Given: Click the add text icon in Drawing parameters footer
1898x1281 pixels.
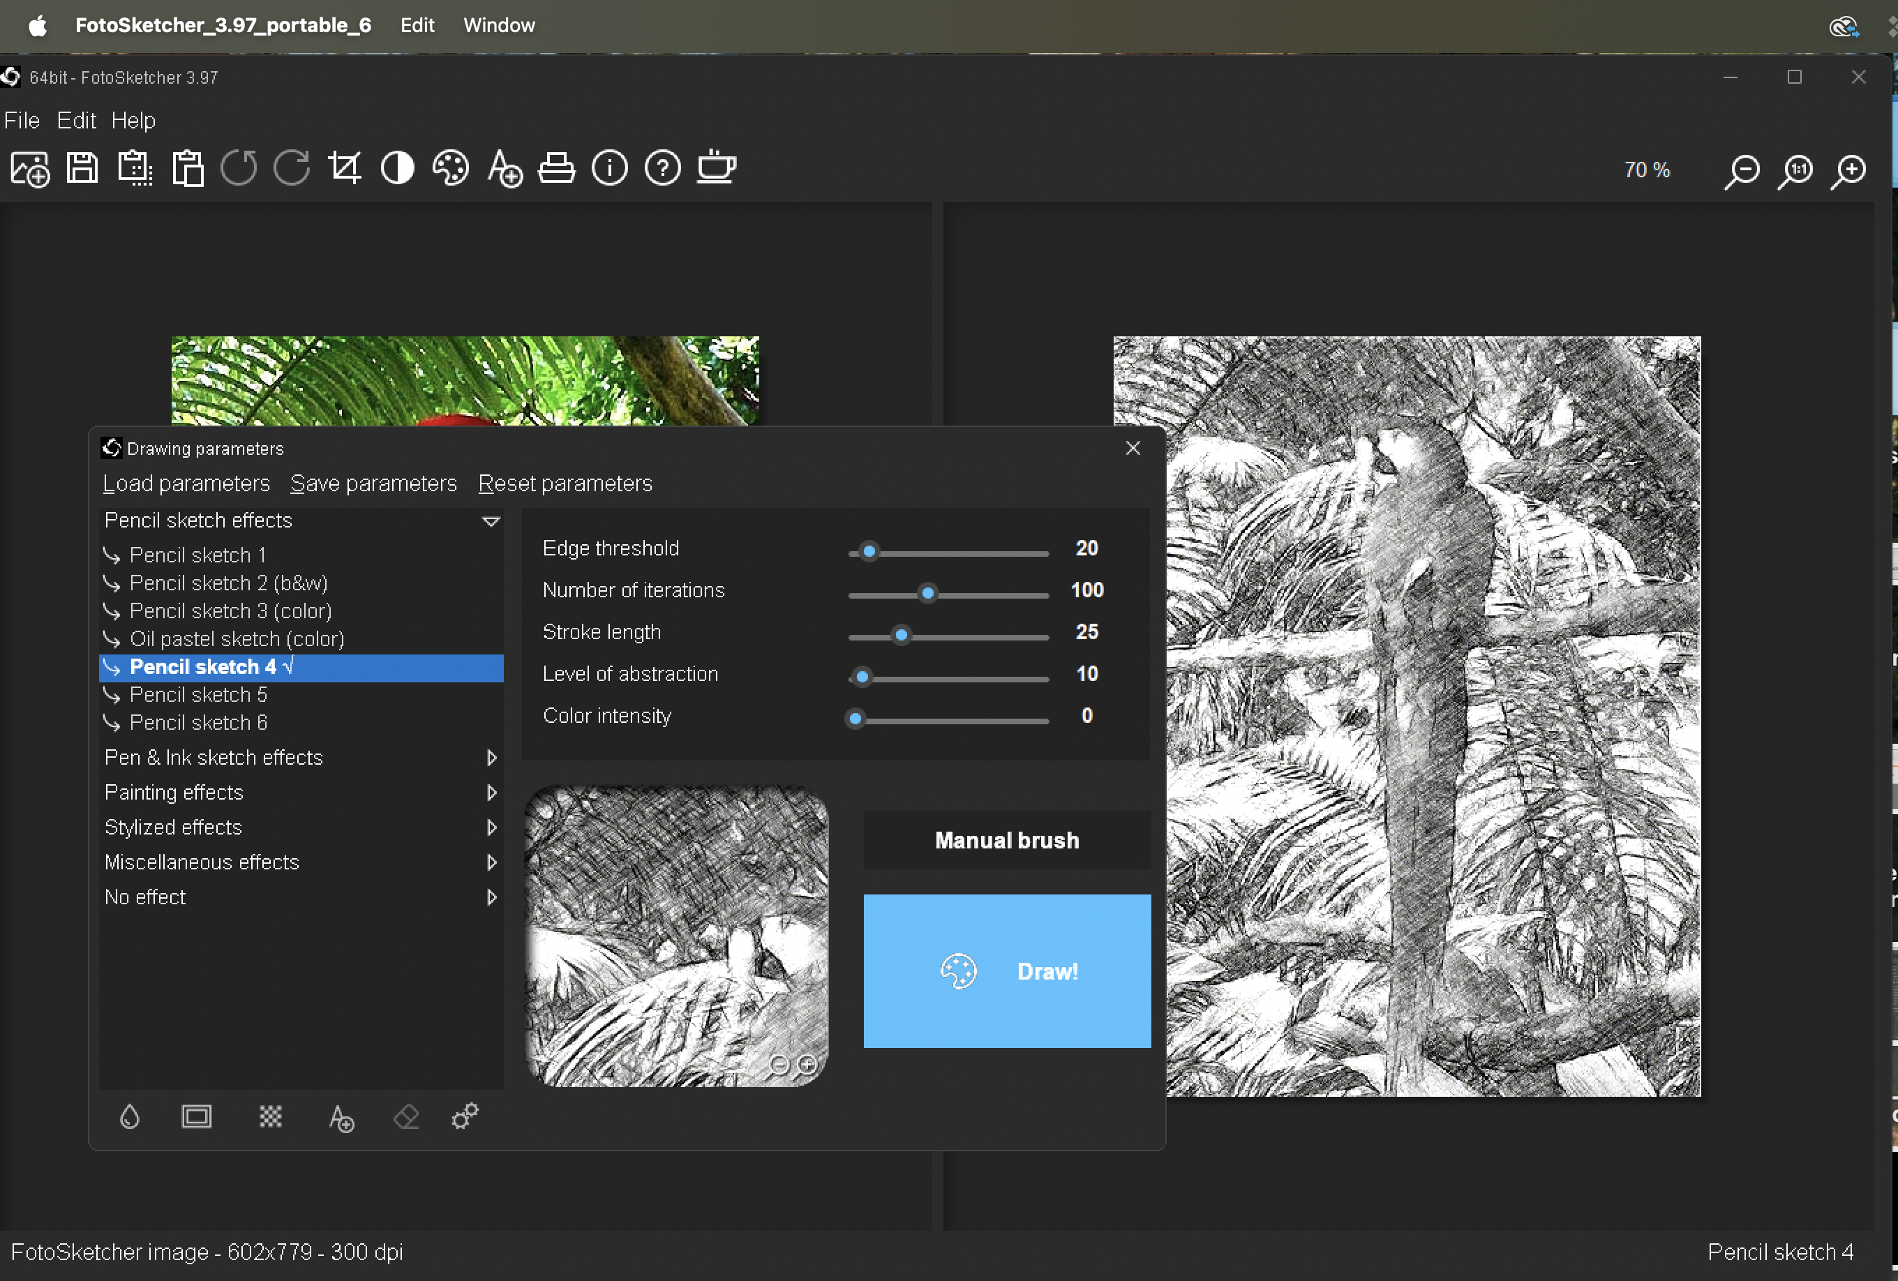Looking at the screenshot, I should point(341,1118).
